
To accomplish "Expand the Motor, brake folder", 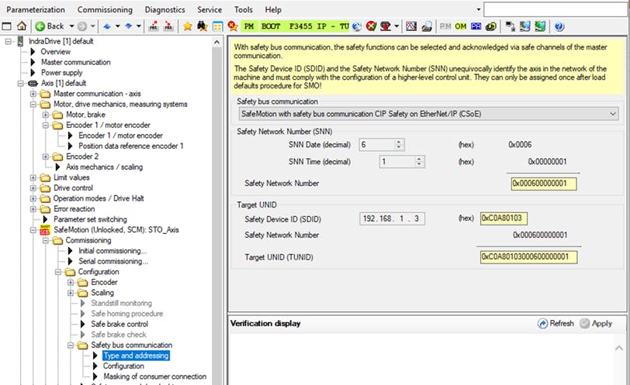I will [46, 115].
